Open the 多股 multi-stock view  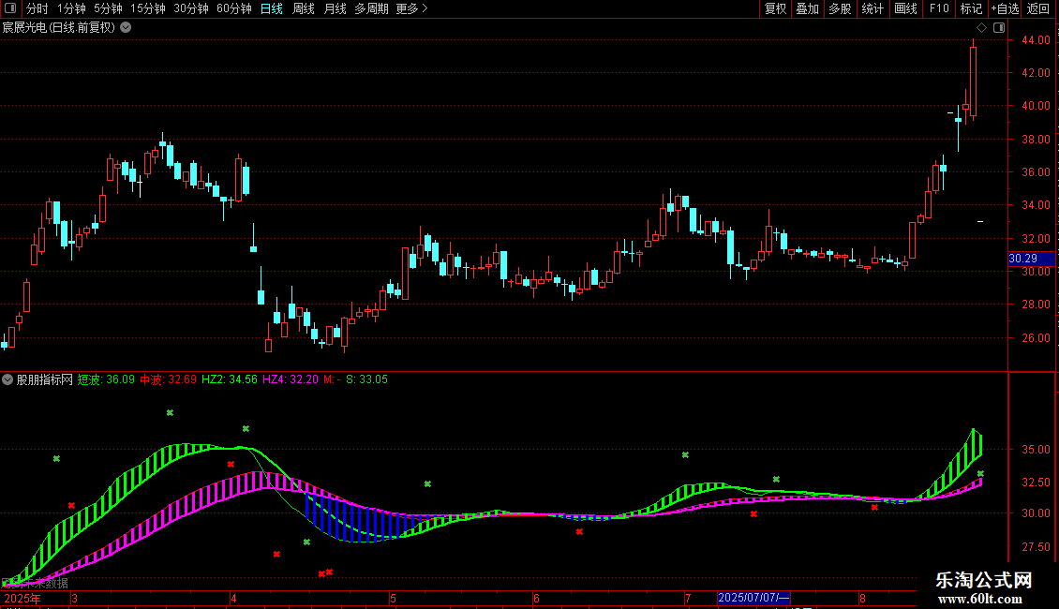click(841, 8)
